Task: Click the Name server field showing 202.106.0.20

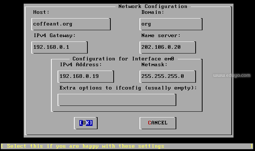Action: [168, 47]
